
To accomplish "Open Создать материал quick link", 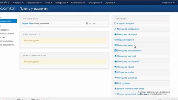I will coord(126,23).
